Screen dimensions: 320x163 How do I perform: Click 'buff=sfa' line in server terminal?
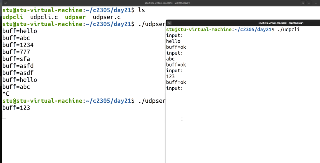(x=16, y=59)
